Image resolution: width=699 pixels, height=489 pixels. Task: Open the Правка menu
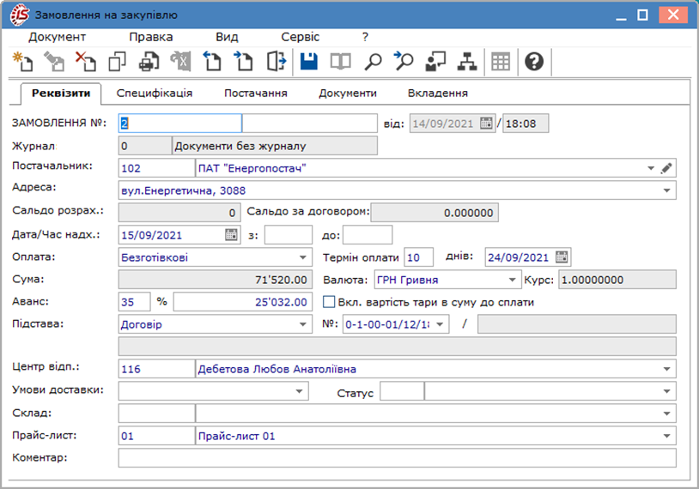150,37
